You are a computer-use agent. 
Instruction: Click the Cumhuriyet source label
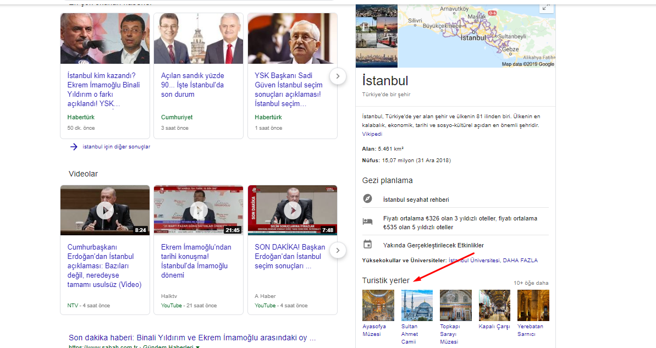point(177,118)
